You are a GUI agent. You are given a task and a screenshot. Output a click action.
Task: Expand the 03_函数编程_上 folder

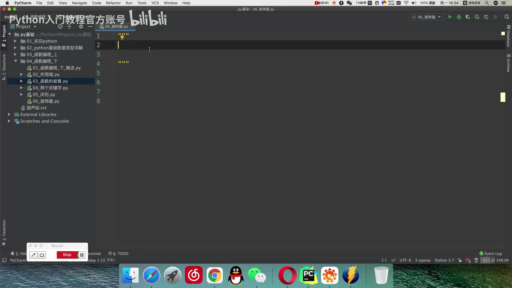coord(16,54)
